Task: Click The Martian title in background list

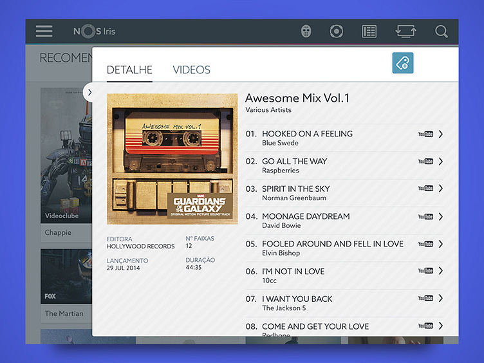Action: (x=64, y=313)
